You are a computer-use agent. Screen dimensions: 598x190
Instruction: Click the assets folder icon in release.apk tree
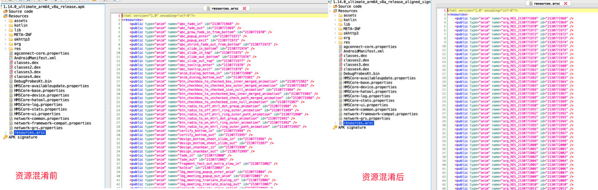coord(11,21)
